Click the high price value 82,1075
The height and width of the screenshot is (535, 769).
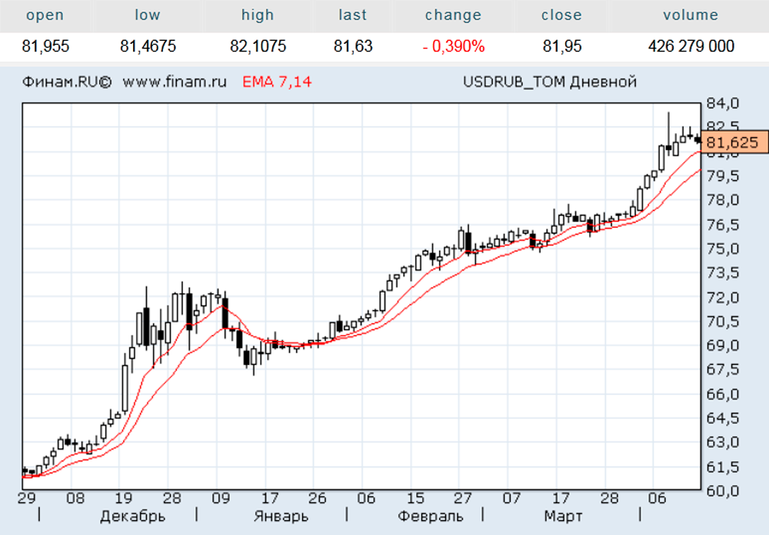point(258,47)
